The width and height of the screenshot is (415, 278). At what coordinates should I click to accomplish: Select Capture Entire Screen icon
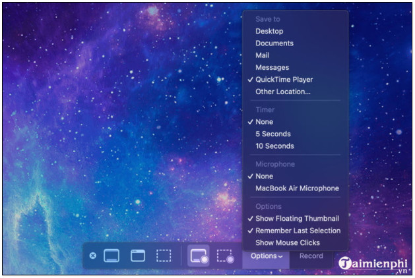[x=112, y=256]
